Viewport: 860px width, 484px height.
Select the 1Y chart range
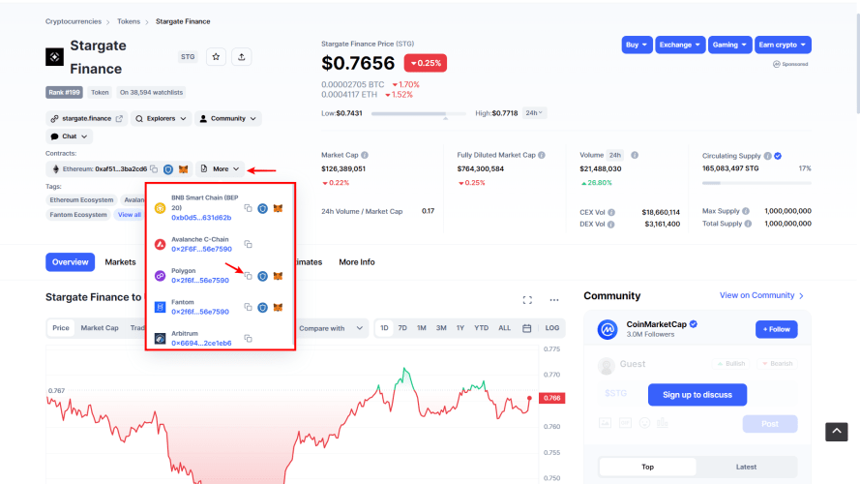[460, 327]
